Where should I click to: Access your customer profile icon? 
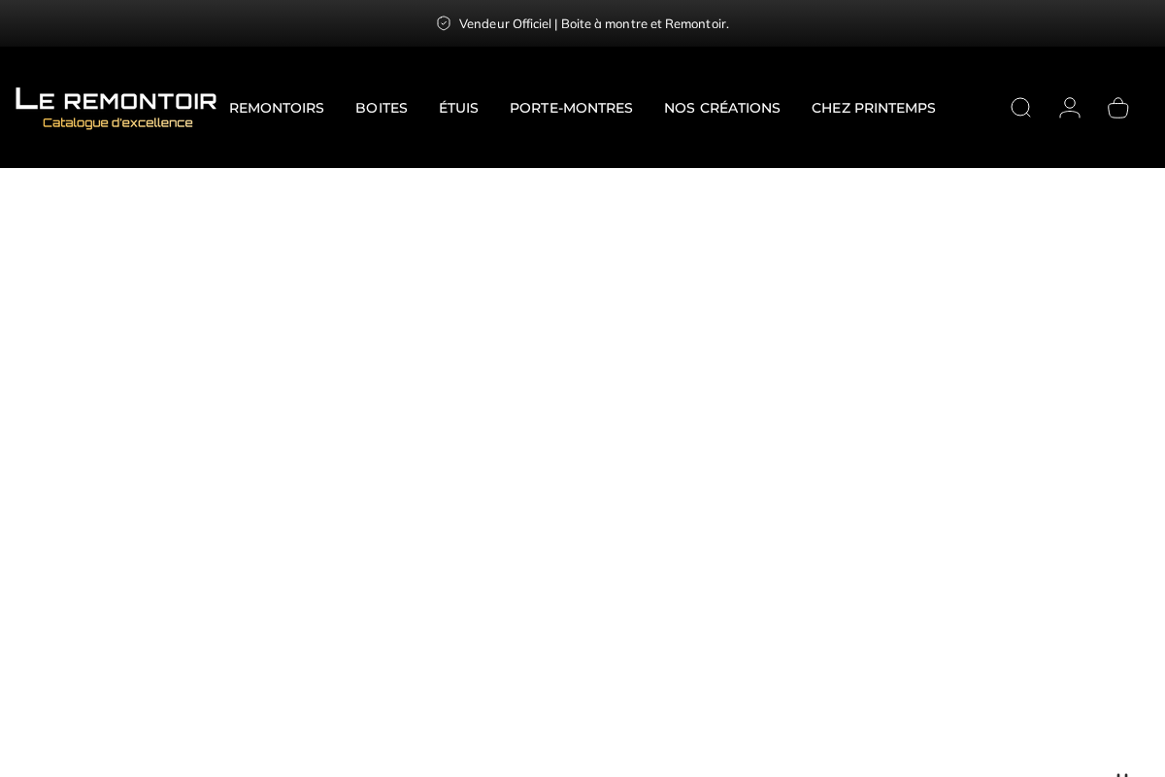(1069, 108)
